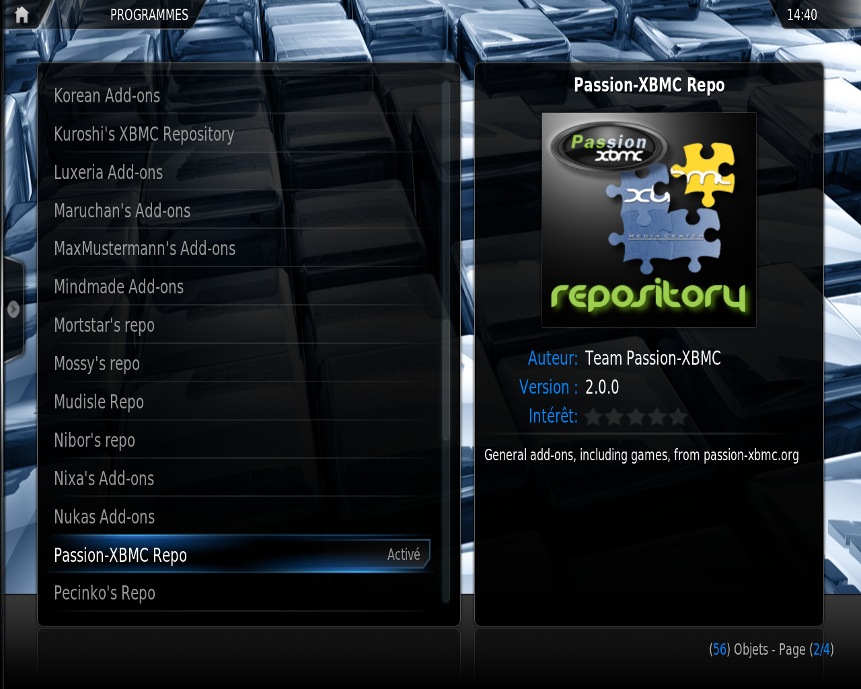Click the 14:40 clock display
Image resolution: width=861 pixels, height=689 pixels.
click(802, 15)
